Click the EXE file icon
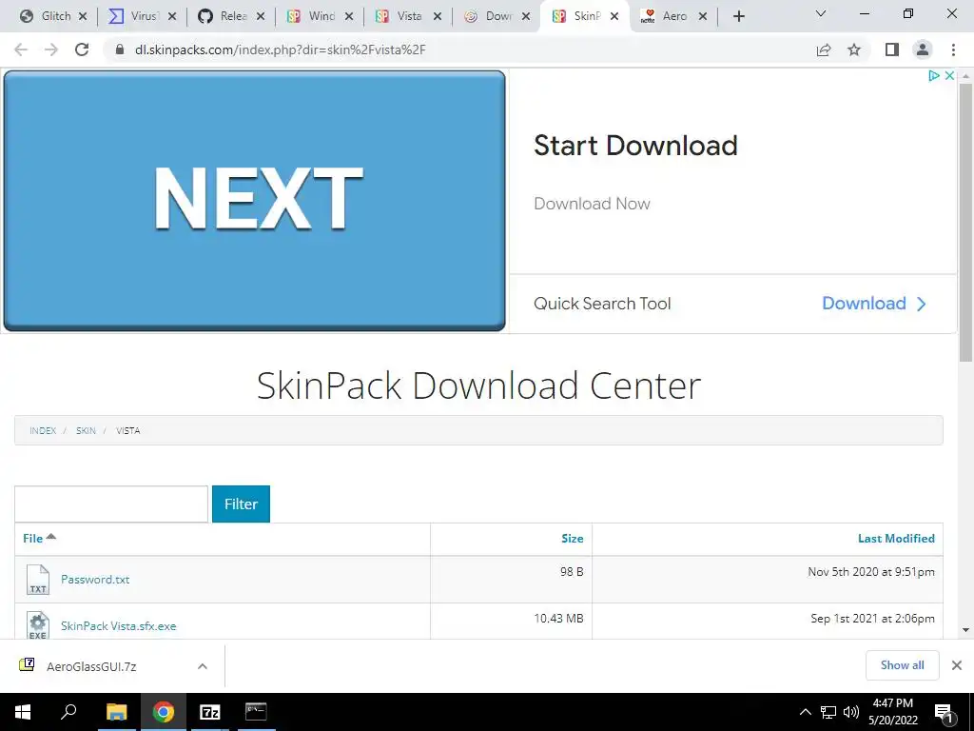The width and height of the screenshot is (974, 731). click(38, 625)
